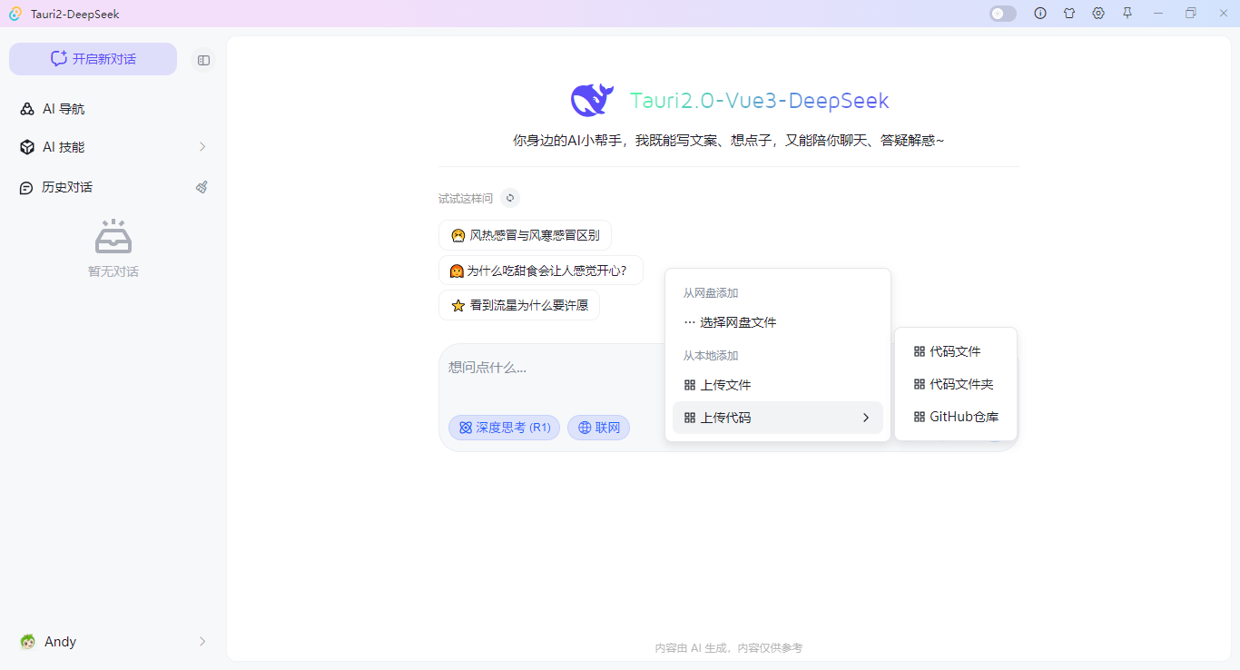The width and height of the screenshot is (1240, 670).
Task: Expand the AI 技能 chevron arrow
Action: (202, 147)
